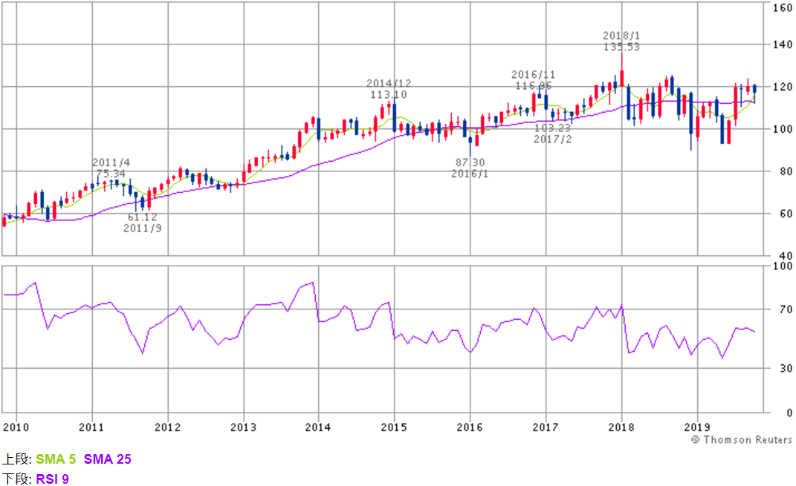Click the 2017/2 low label 103.23

(x=552, y=128)
